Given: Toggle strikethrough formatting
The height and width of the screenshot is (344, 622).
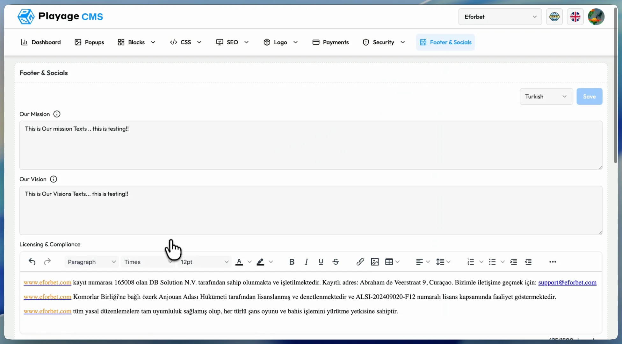Looking at the screenshot, I should coord(336,262).
